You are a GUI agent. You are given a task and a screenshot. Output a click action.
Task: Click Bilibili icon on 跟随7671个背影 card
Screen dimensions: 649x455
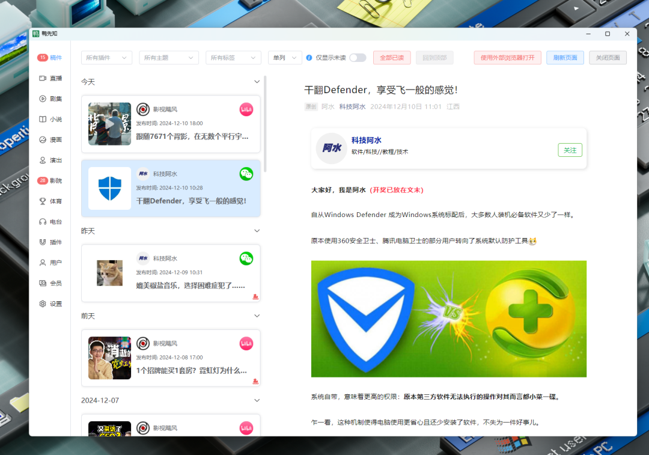pyautogui.click(x=246, y=109)
